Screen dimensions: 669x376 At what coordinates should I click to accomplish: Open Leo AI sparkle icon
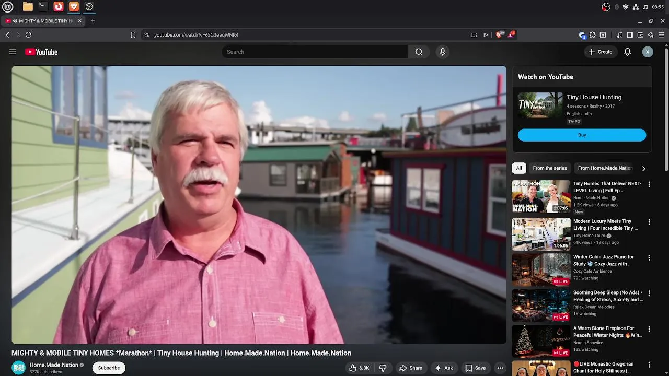coord(651,35)
